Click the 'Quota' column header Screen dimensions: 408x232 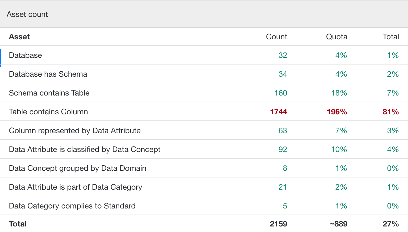pos(337,37)
